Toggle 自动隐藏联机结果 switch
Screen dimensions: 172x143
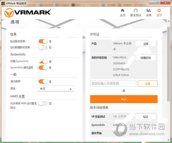pyautogui.click(x=43, y=48)
